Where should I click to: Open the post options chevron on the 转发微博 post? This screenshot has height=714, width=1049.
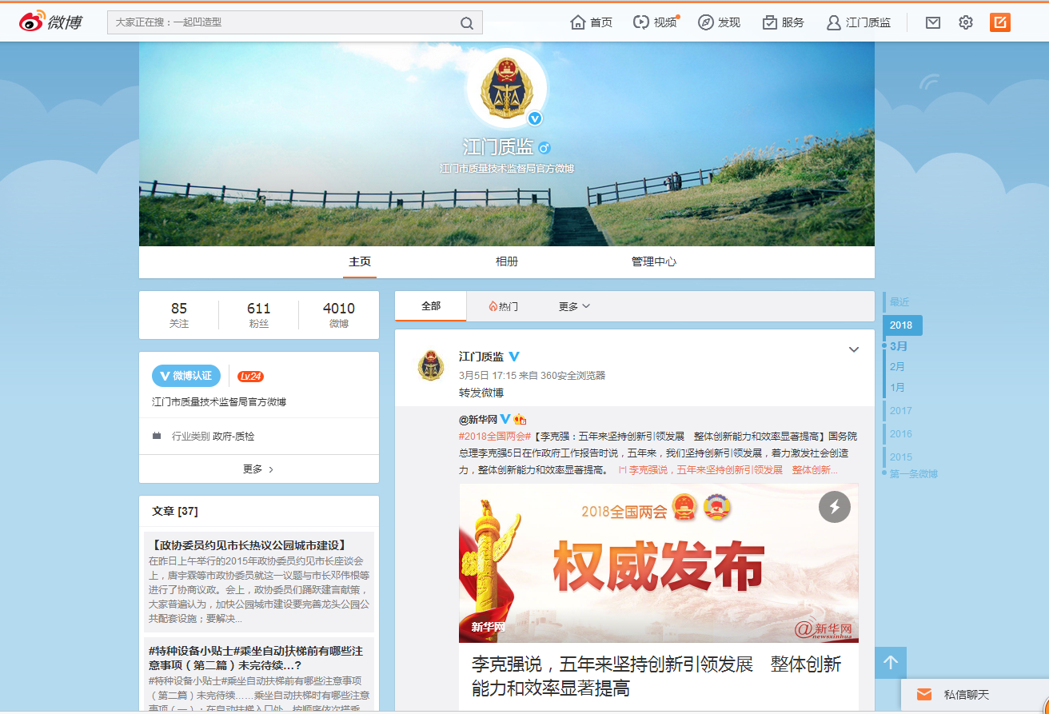coord(854,349)
